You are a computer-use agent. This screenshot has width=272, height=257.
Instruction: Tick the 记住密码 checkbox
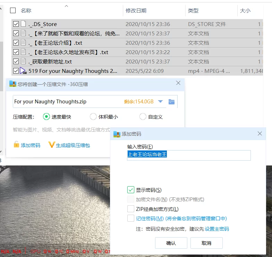[131, 218]
